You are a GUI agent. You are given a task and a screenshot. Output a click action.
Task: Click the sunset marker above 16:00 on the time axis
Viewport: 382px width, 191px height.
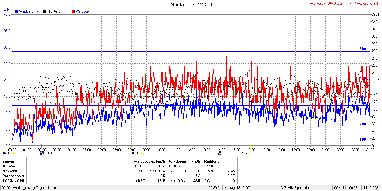(250, 146)
